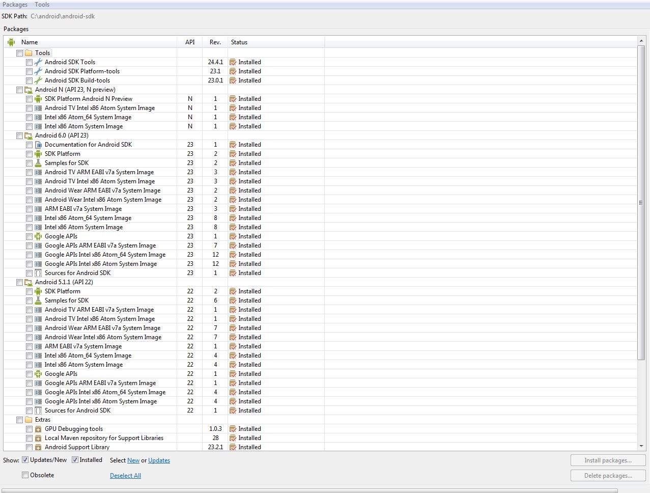Click the scrollbar up arrow of package list
The height and width of the screenshot is (493, 650).
click(641, 41)
